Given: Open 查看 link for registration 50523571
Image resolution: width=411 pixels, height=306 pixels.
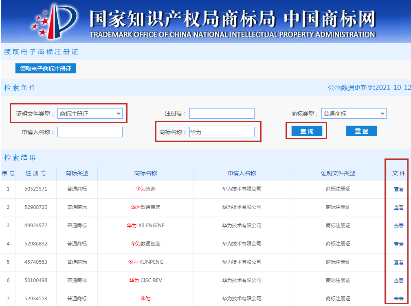Looking at the screenshot, I should tap(399, 189).
